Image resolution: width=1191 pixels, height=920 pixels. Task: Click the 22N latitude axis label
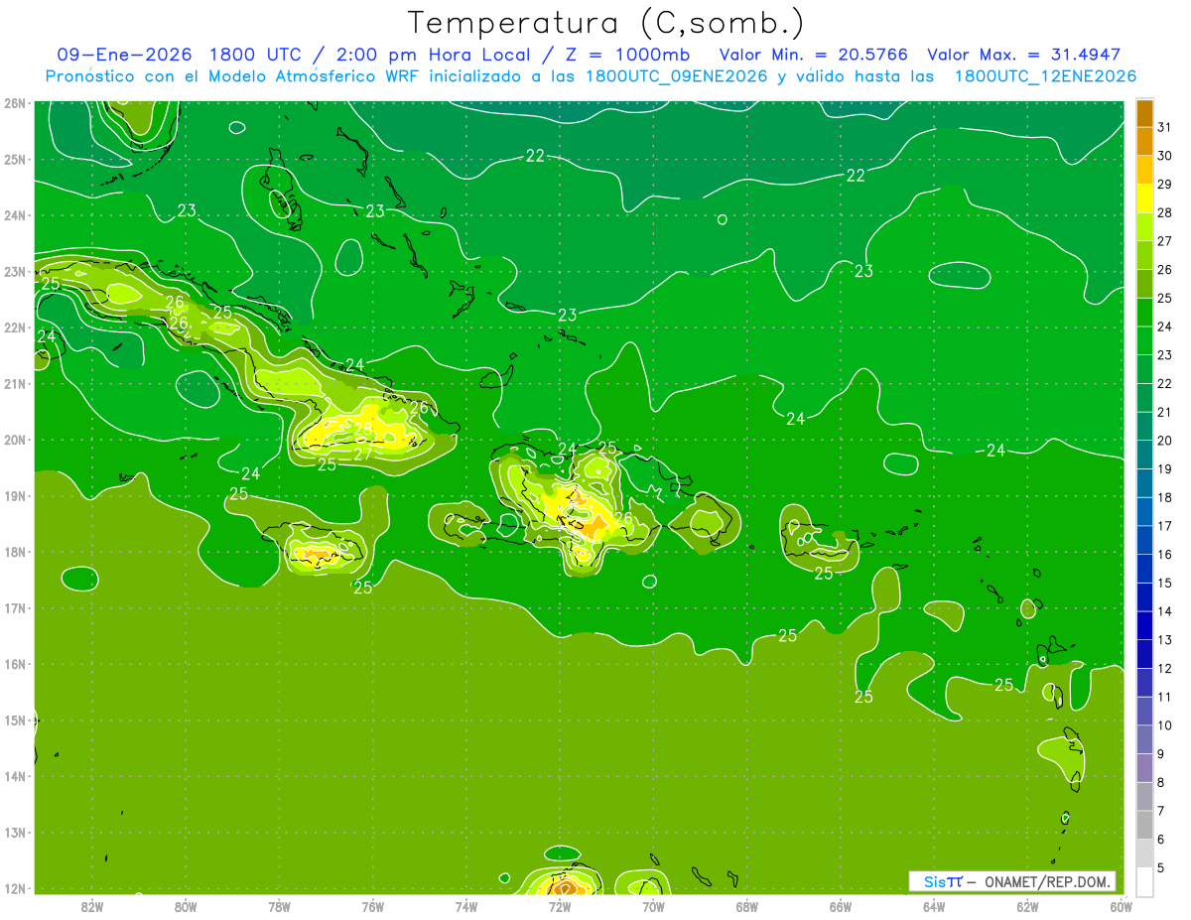pos(14,328)
